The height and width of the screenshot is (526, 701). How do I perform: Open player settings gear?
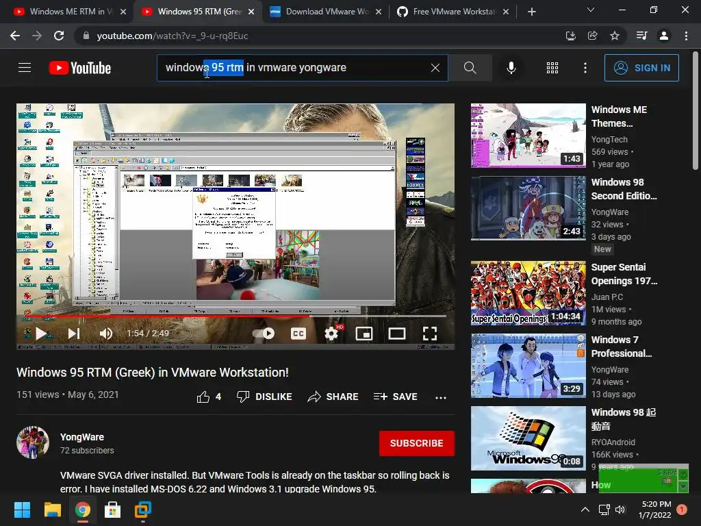click(331, 334)
